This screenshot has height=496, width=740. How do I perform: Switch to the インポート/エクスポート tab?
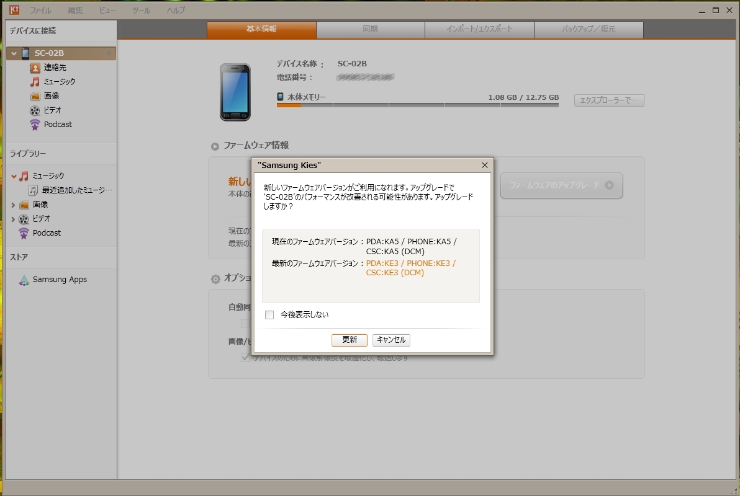pos(479,29)
